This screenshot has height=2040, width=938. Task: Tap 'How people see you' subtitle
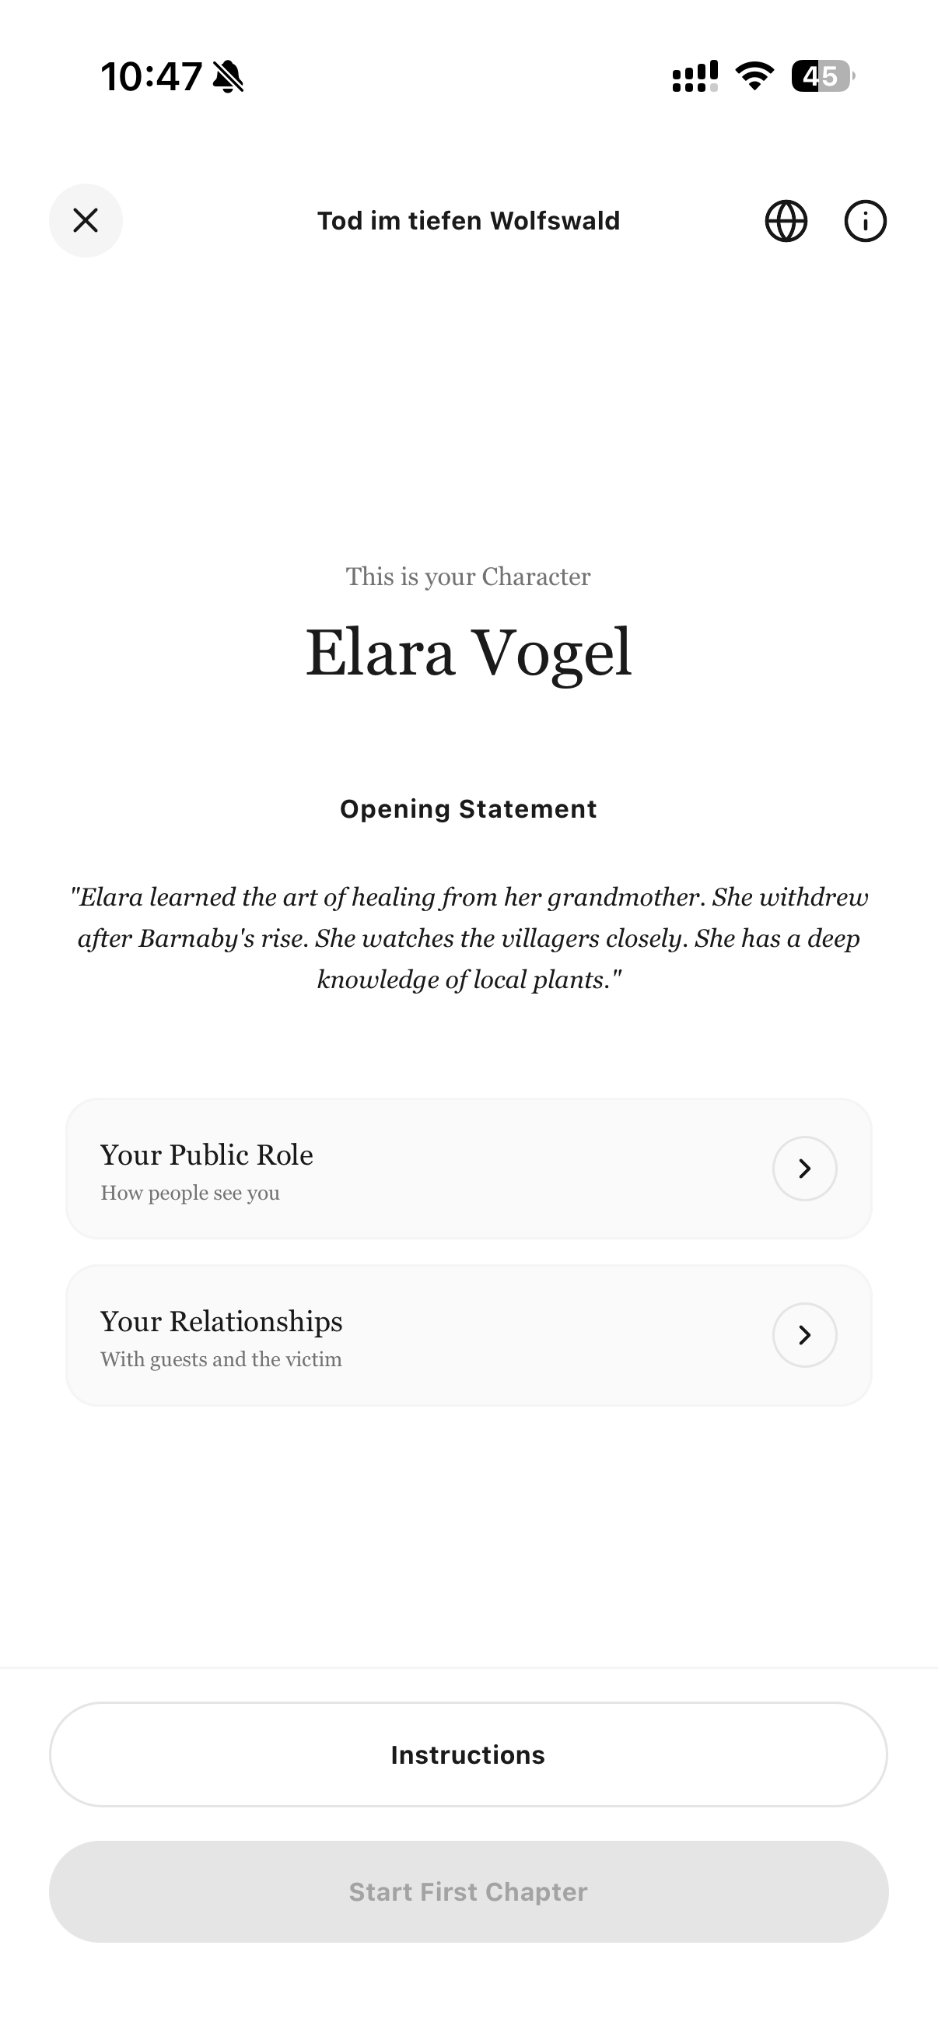coord(190,1193)
